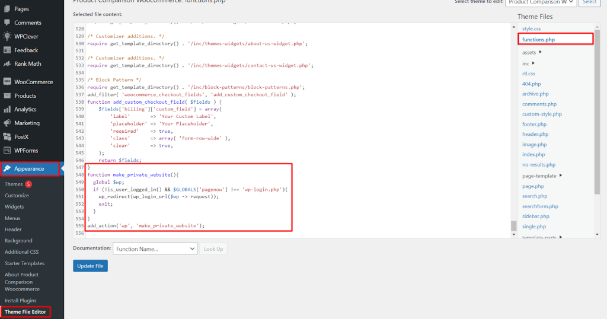Open 404.php theme file
Image resolution: width=607 pixels, height=319 pixels.
[531, 84]
